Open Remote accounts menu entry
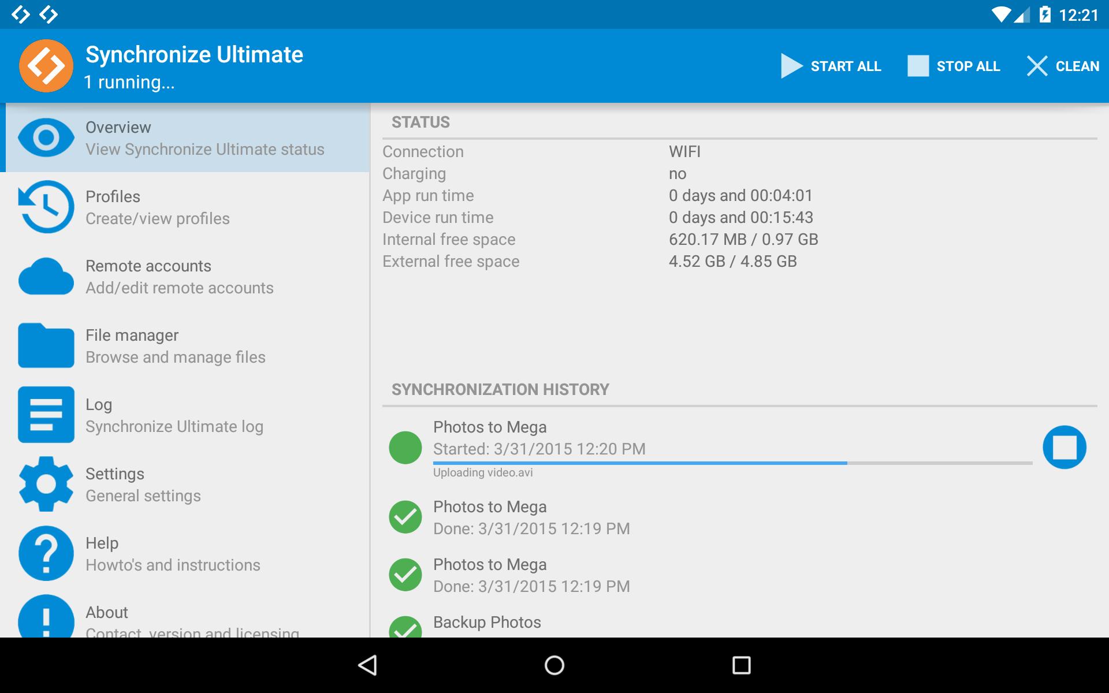 point(185,276)
